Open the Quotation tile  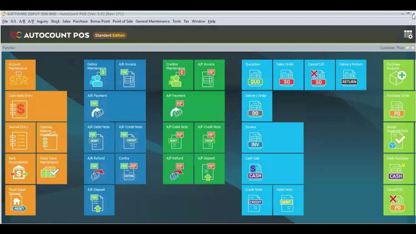click(257, 75)
